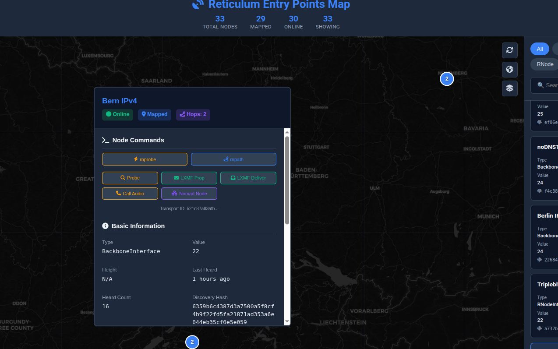Click the refresh map icon button
Screen dimensions: 558x349
[x=509, y=50]
